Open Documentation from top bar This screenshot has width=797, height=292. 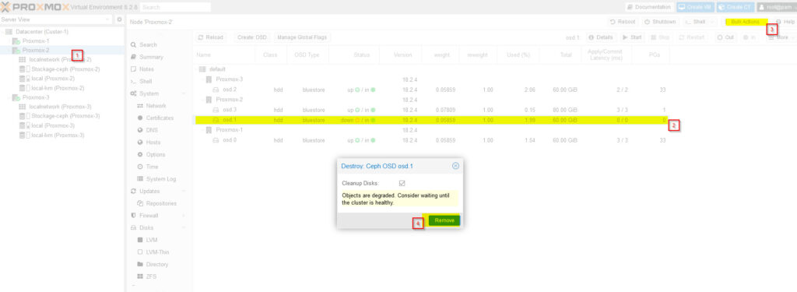pyautogui.click(x=650, y=7)
